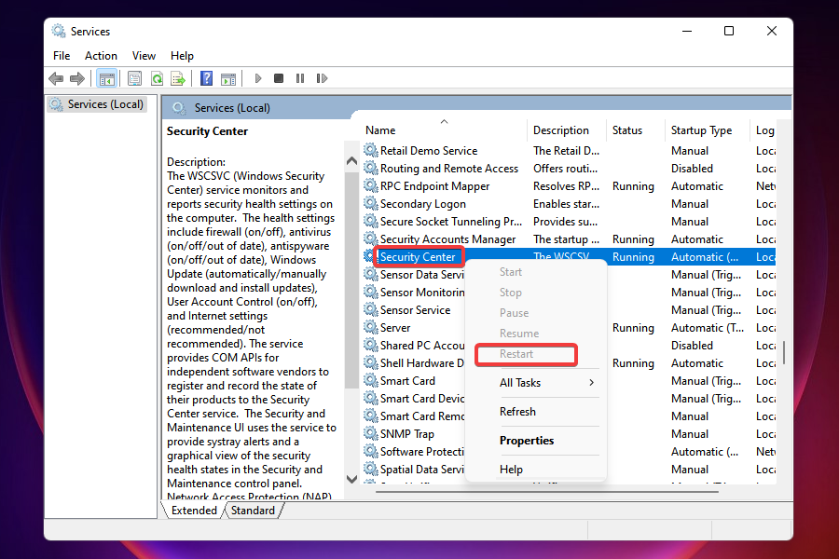The image size is (839, 559).
Task: Click gear icon beside SNMP Trap
Action: (x=370, y=432)
